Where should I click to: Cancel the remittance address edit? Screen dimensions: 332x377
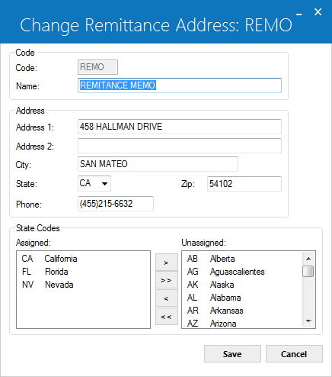[x=294, y=354]
